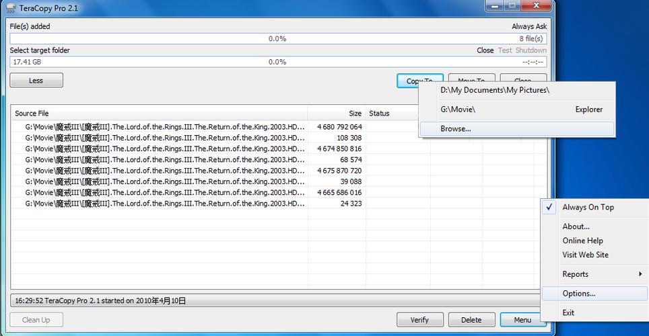Select file row with size 4 675 870 720
The height and width of the screenshot is (336, 649).
click(278, 171)
